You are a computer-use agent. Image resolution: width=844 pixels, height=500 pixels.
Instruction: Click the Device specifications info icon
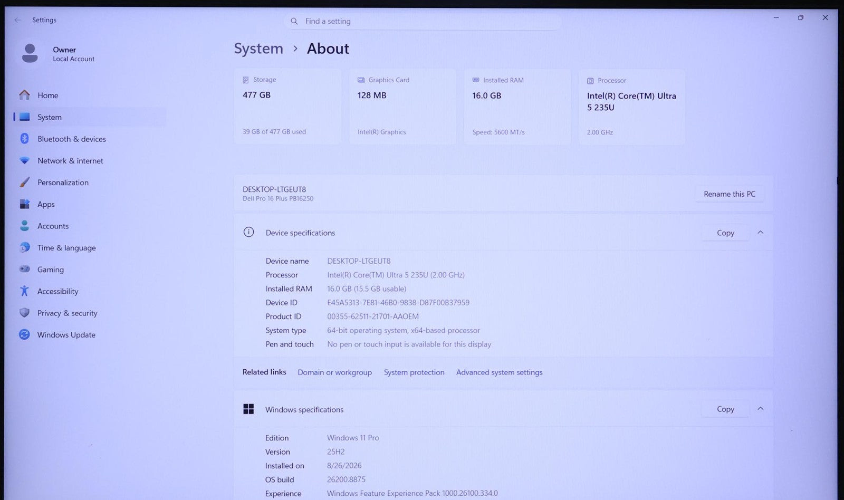(248, 232)
